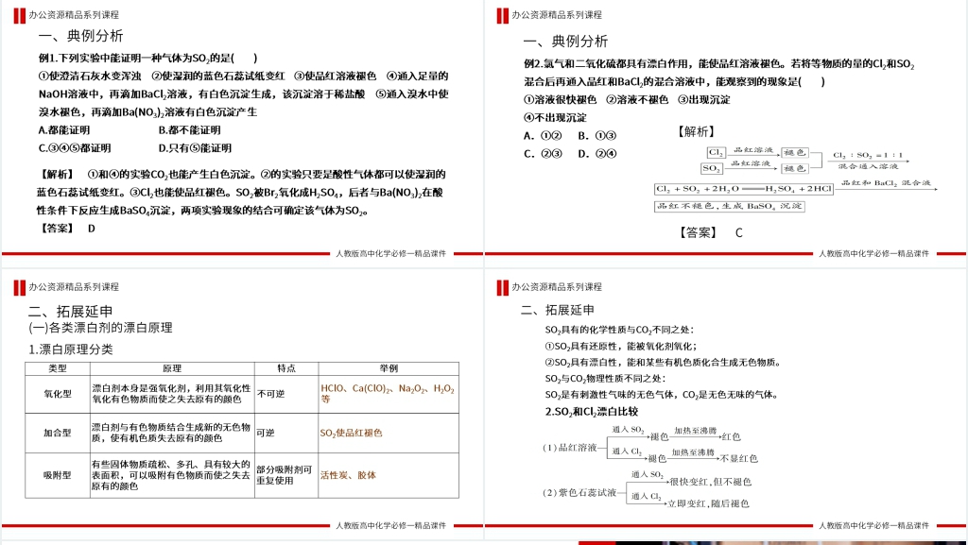Click the 【答案】 C line
The image size is (968, 545).
[711, 232]
